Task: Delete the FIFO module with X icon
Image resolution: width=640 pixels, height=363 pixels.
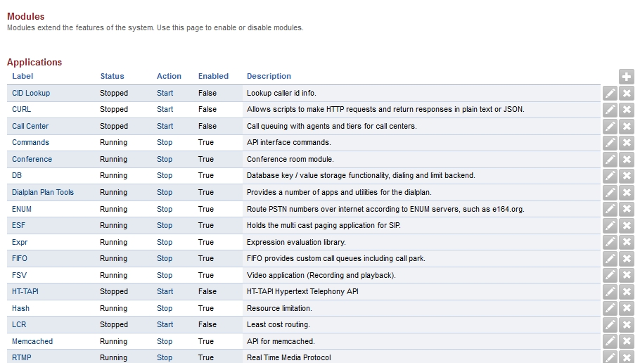Action: click(x=627, y=259)
